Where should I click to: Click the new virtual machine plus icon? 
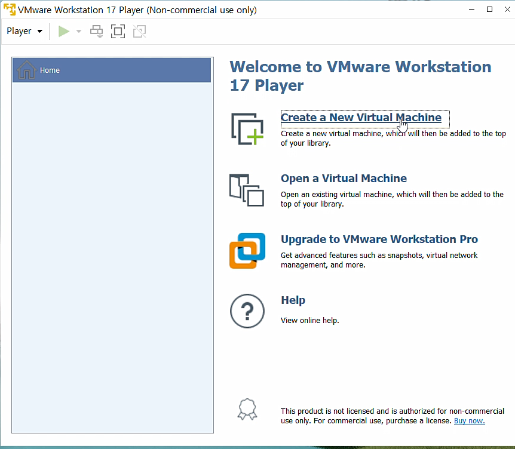247,129
